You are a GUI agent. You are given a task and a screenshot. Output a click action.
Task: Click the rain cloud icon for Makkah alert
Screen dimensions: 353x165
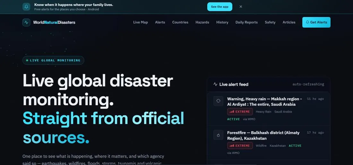click(x=218, y=101)
